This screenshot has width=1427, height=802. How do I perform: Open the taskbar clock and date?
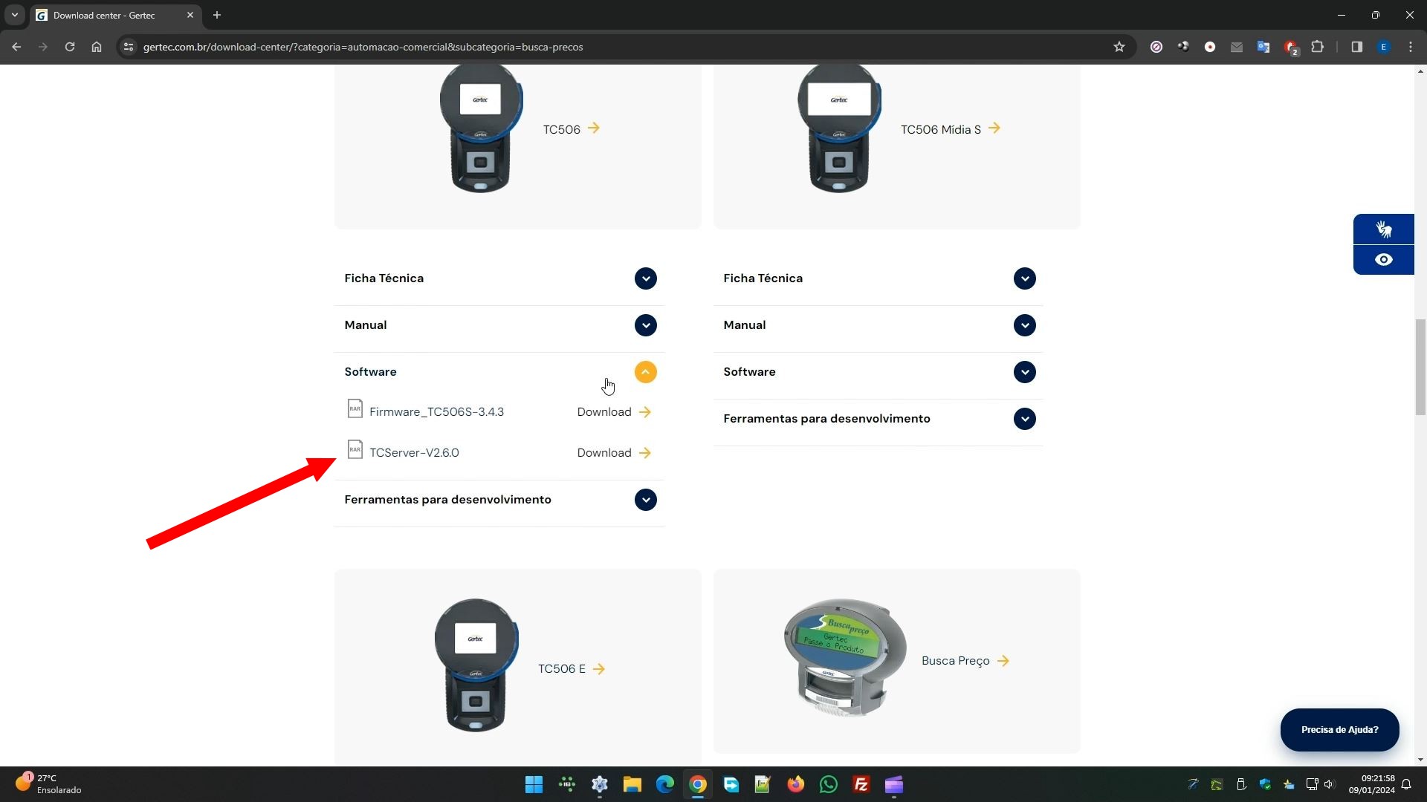[x=1372, y=784]
